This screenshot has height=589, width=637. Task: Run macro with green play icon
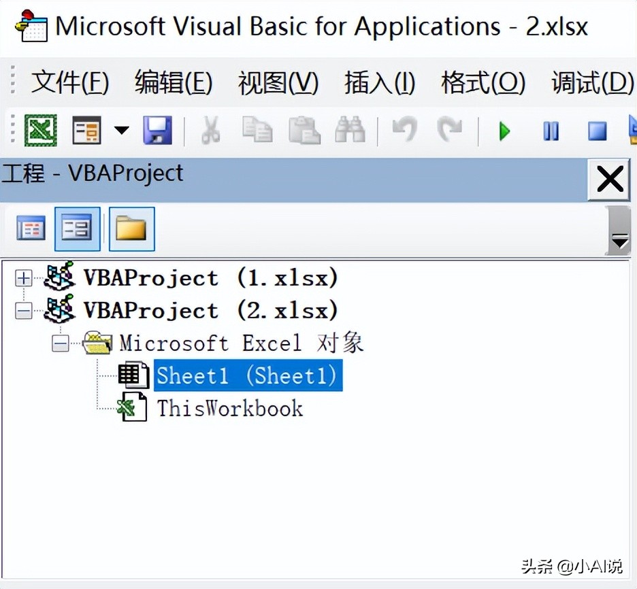504,131
